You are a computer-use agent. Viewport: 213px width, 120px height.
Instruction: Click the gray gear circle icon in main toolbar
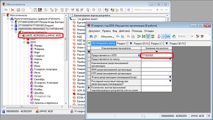point(94,10)
